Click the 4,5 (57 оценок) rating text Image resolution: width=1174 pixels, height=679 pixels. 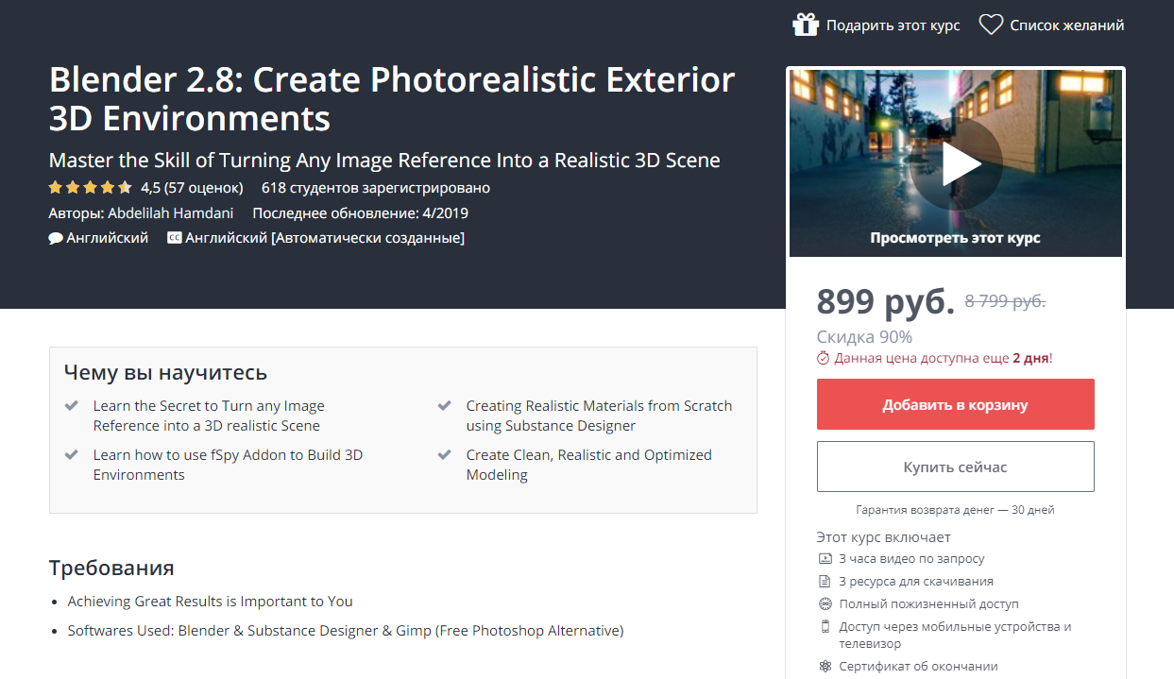(x=192, y=187)
